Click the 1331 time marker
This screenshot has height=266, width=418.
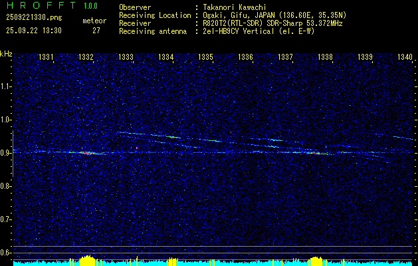46,57
